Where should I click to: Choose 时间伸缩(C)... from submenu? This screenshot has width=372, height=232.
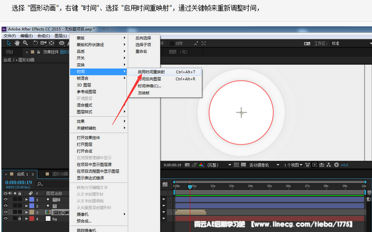coord(164,86)
